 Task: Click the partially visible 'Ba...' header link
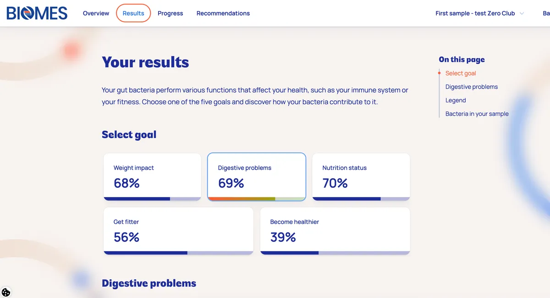tap(546, 13)
